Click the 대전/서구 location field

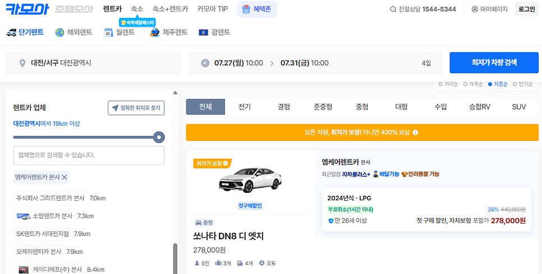coord(94,63)
